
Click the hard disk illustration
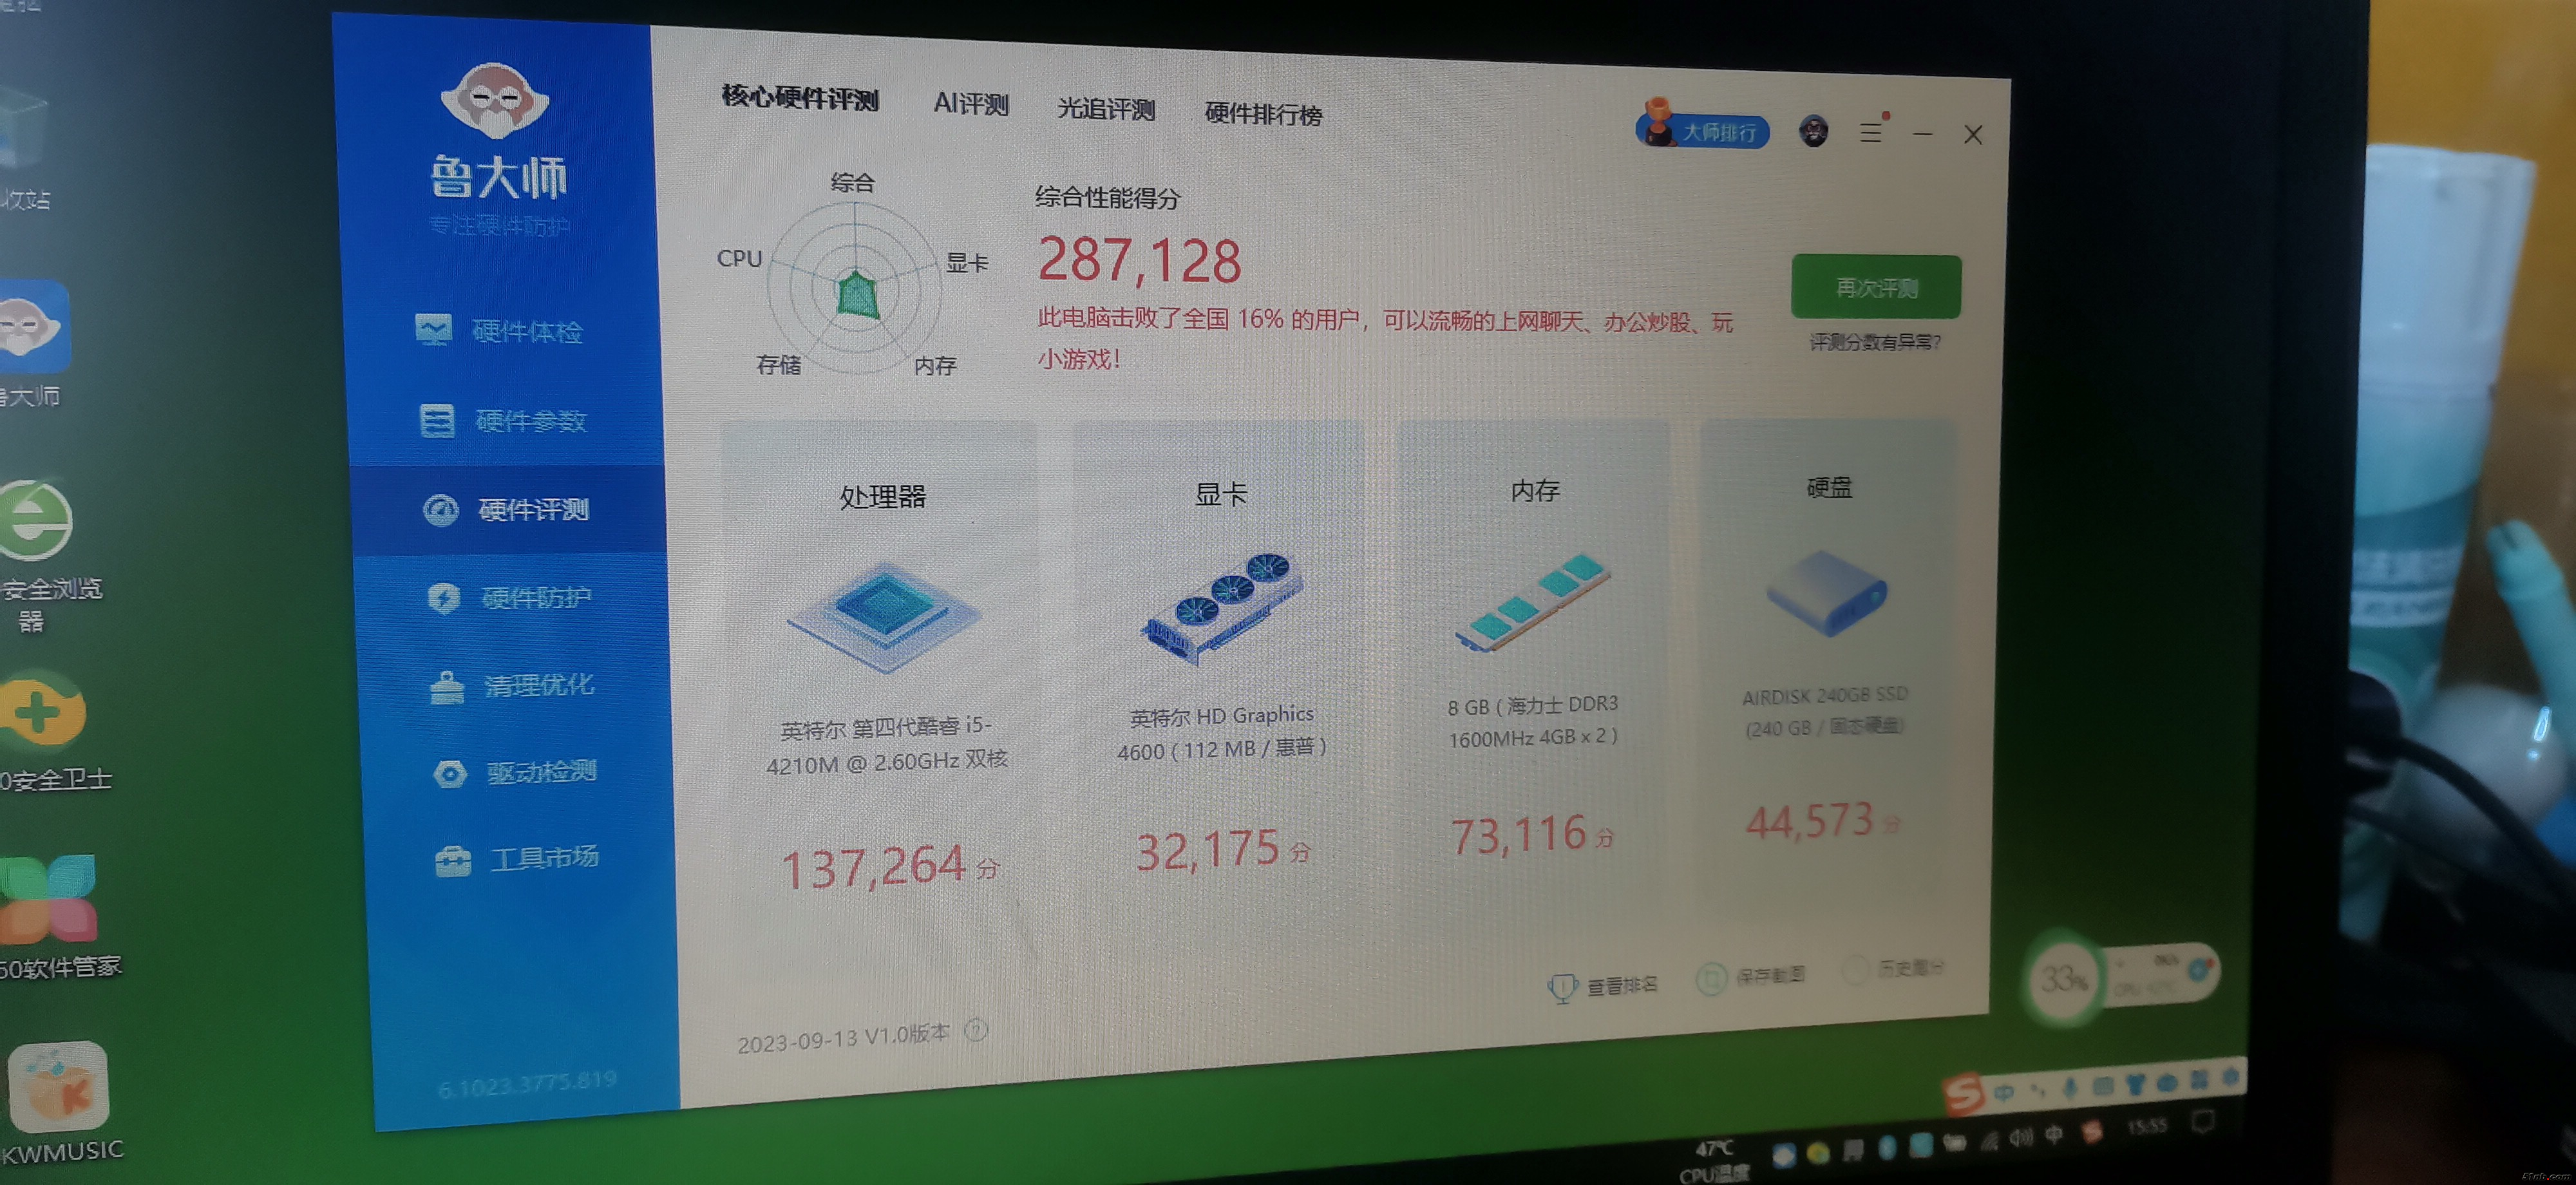(1826, 593)
